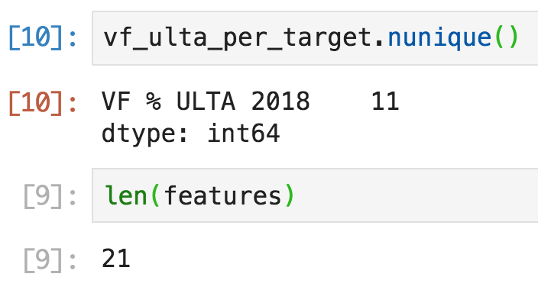Select the blue [10] input prompt
The width and height of the screenshot is (538, 290).
(43, 37)
